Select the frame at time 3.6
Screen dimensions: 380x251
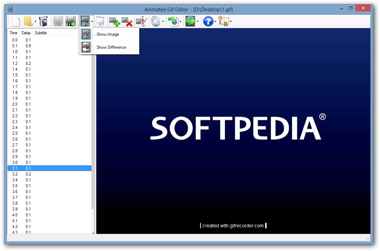pos(49,191)
